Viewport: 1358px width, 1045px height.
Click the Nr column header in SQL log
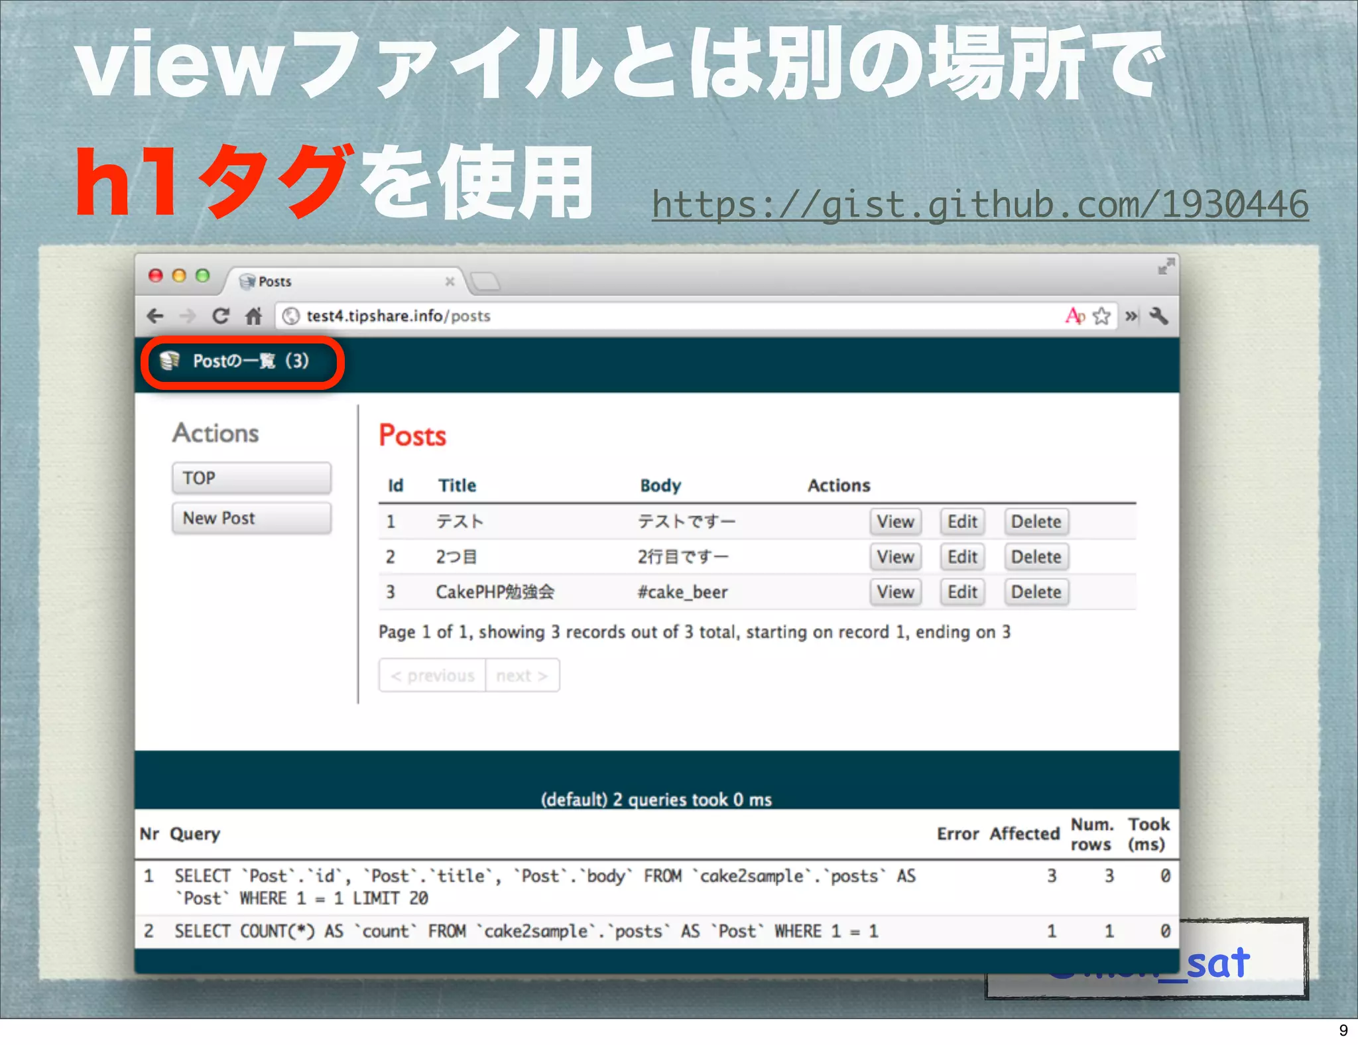click(149, 834)
